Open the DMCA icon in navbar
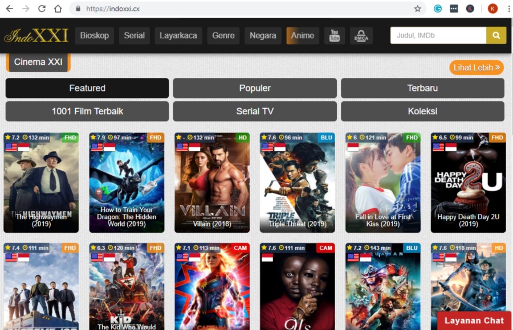 tap(361, 36)
